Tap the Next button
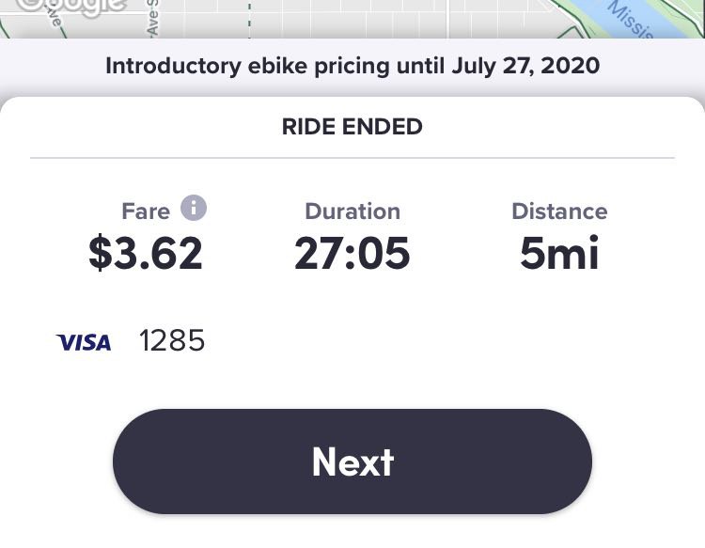Screen dimensions: 705x548 (352, 462)
